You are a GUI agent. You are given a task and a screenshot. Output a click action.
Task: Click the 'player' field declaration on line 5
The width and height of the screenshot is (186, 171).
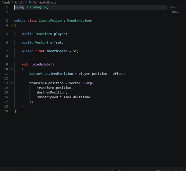[x=60, y=34]
